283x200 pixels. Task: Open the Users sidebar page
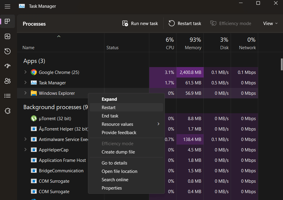7,81
